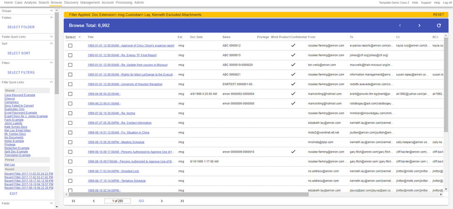
Task: Click the page number input field
Action: pos(117,201)
